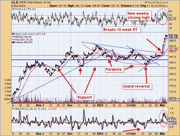
Task: Click the GLD ticker symbol title
Action: coord(15,2)
